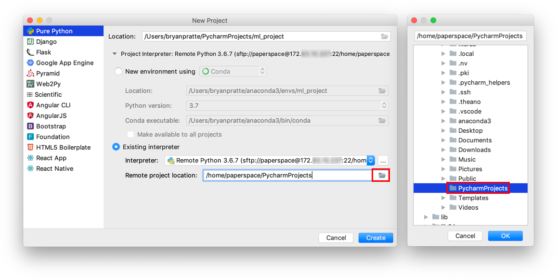Select the HTML5 Boilerplate icon
The width and height of the screenshot is (557, 279).
point(30,148)
